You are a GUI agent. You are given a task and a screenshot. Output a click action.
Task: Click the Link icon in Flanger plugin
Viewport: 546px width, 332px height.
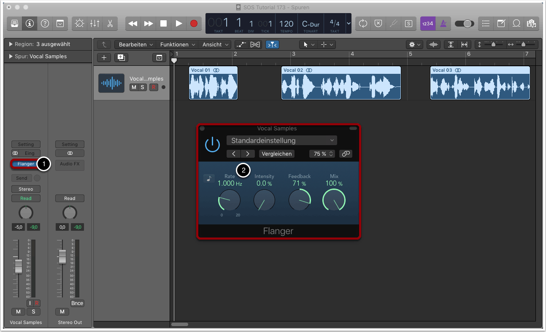point(346,154)
